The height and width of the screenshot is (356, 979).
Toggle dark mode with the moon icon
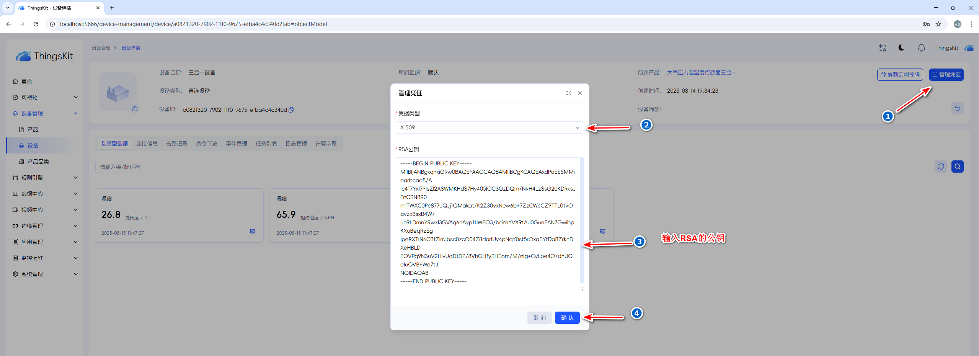(x=901, y=48)
